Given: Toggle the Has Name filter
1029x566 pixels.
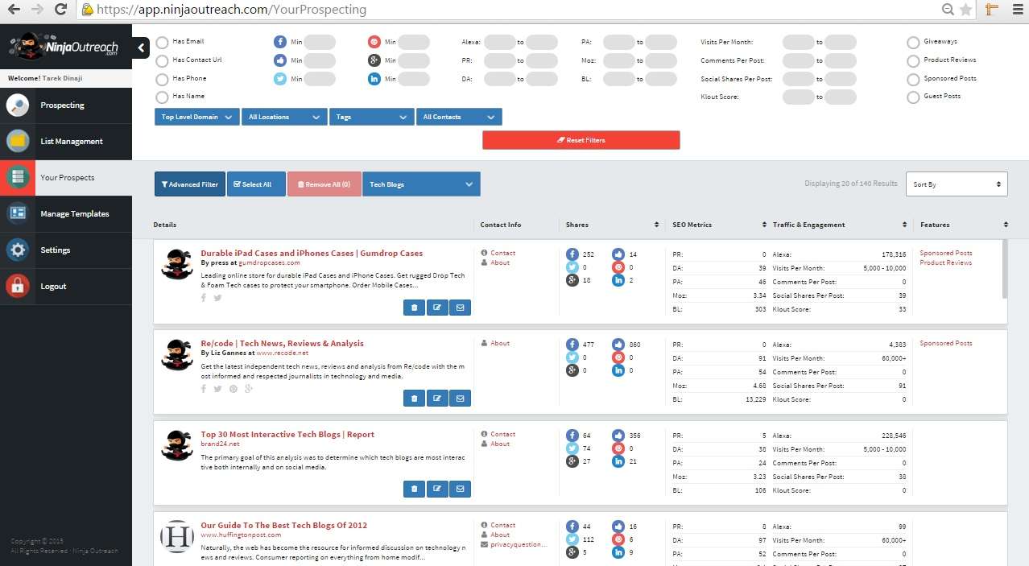Looking at the screenshot, I should tap(162, 97).
